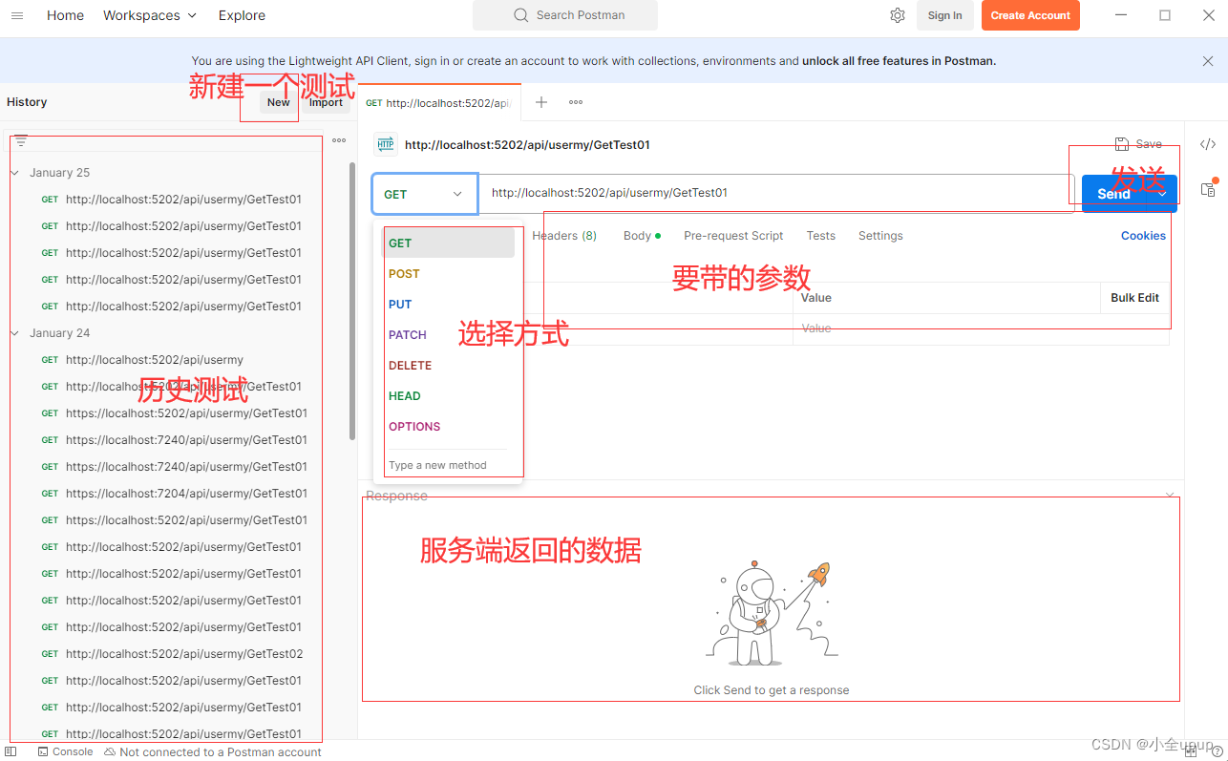This screenshot has width=1228, height=761.
Task: Collapse the January 25 history group
Action: click(x=15, y=173)
